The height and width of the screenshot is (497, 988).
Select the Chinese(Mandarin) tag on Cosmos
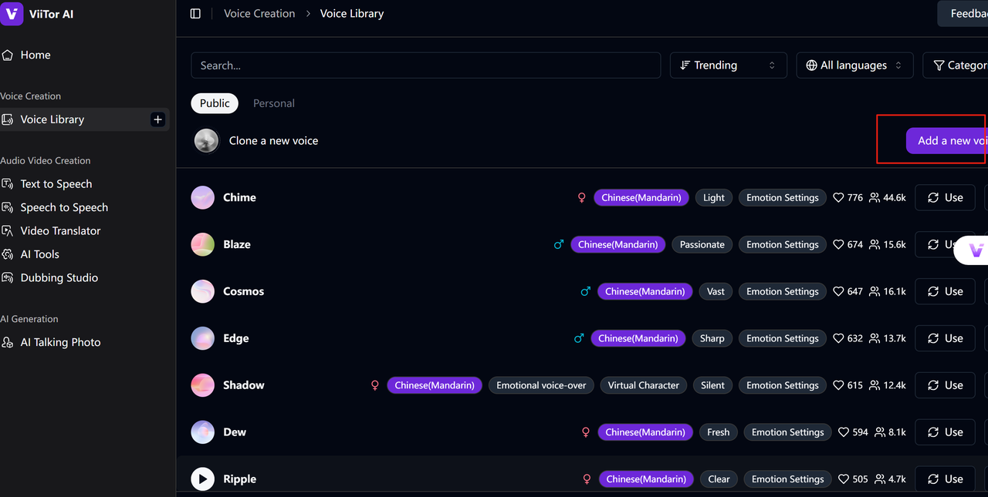tap(645, 291)
